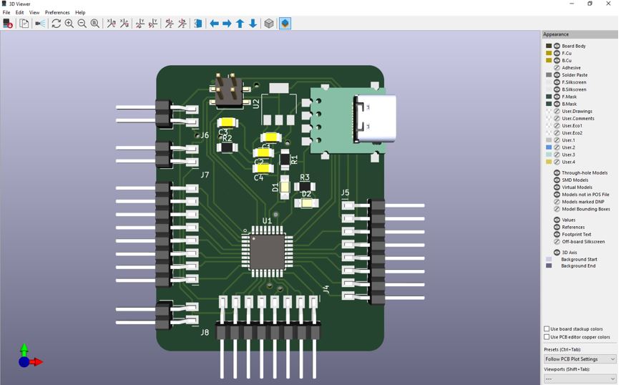Open the Presets dropdown
Viewport: 621px width, 385px height.
tap(580, 359)
